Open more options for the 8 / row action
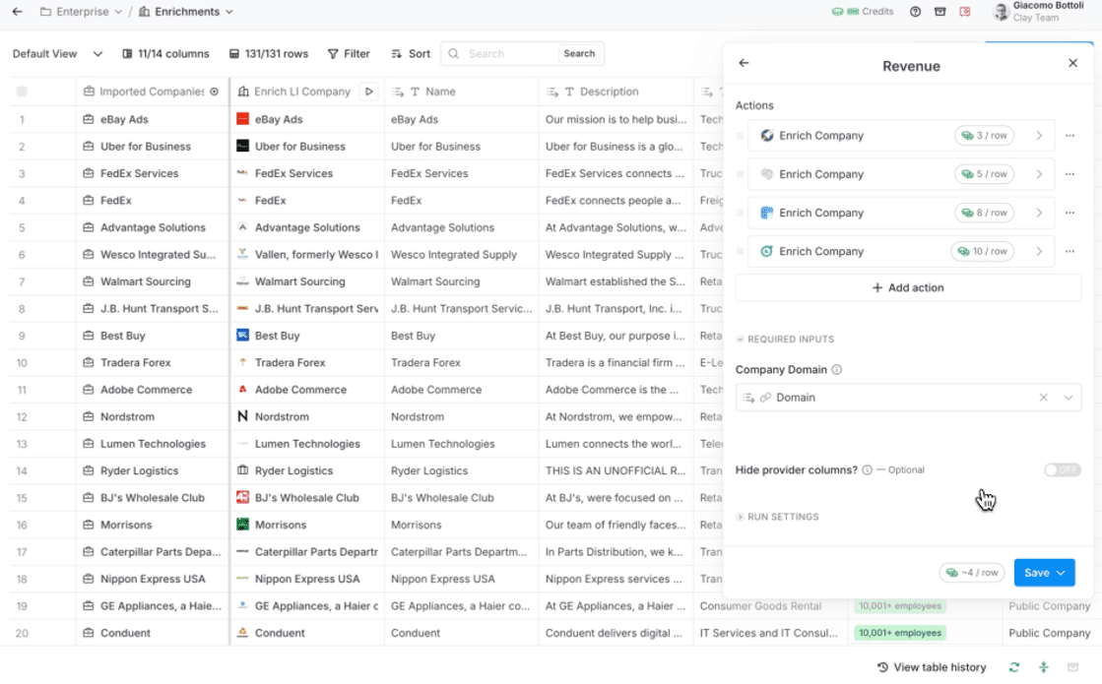Viewport: 1102px width, 684px height. tap(1070, 213)
